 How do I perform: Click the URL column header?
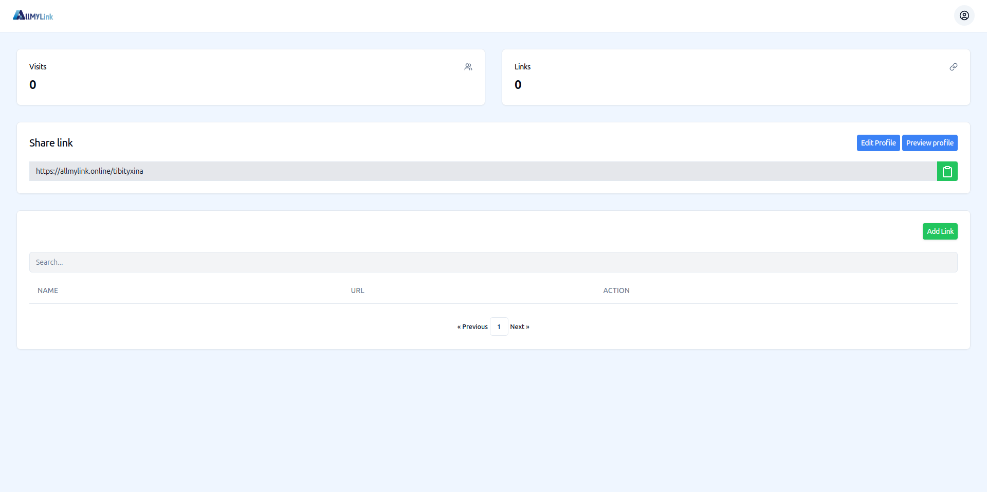(357, 290)
